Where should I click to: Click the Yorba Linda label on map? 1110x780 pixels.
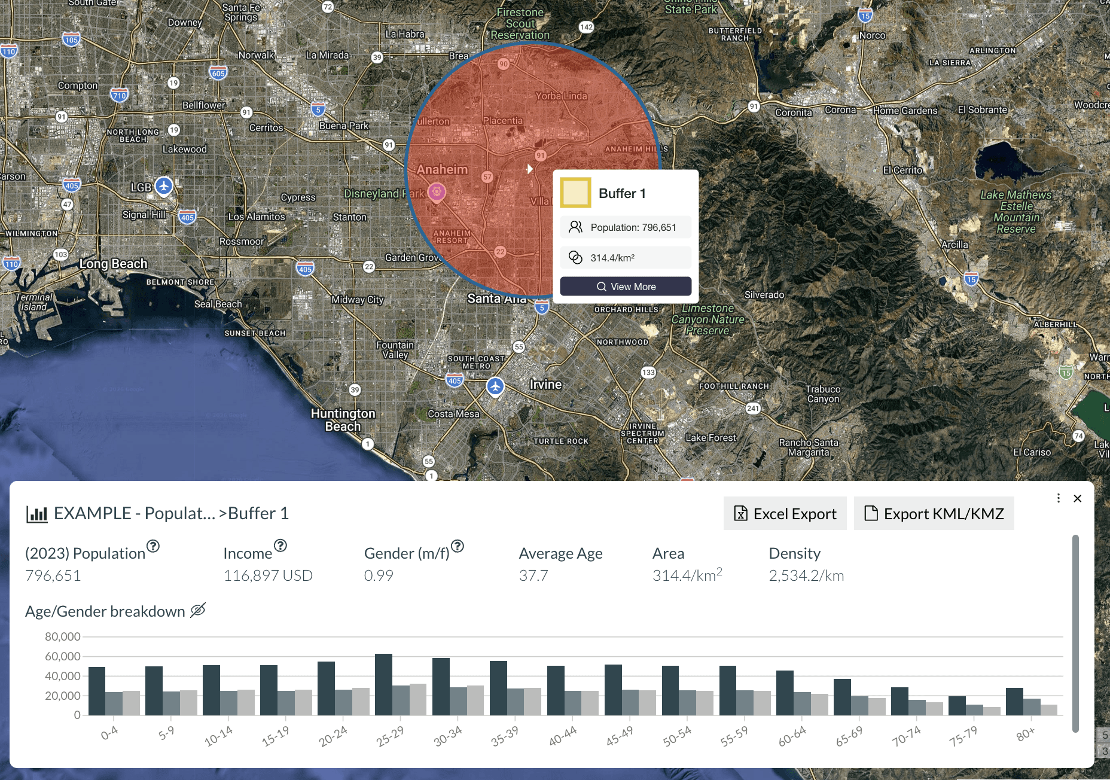click(561, 96)
